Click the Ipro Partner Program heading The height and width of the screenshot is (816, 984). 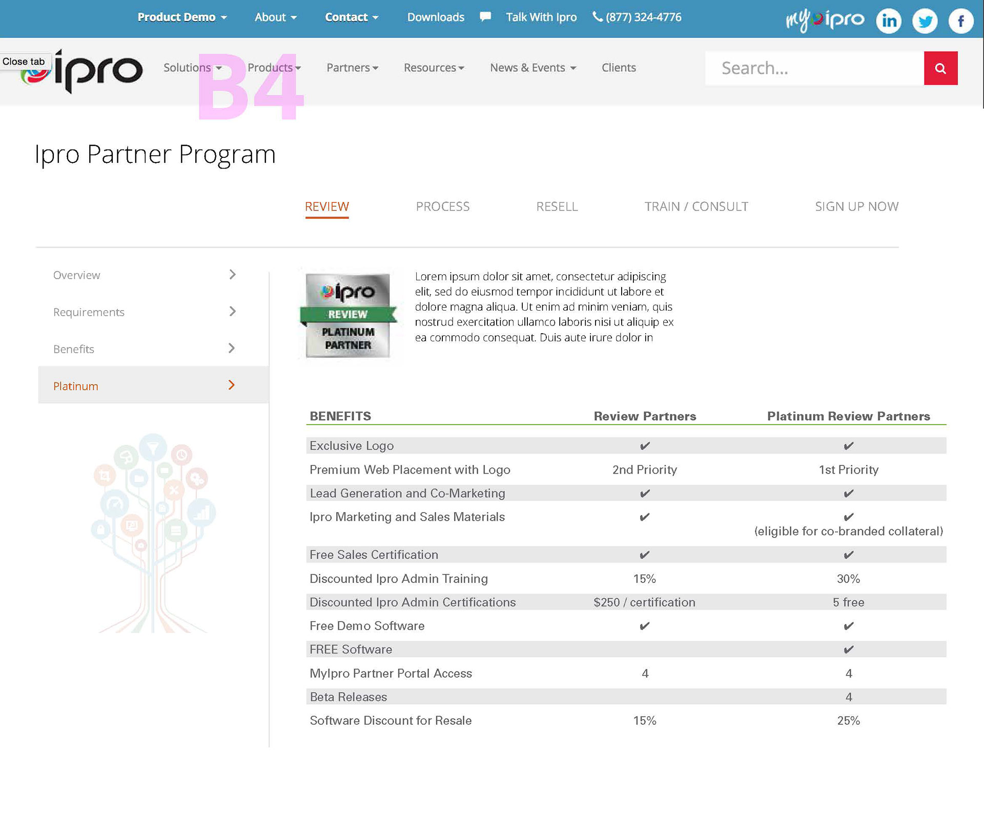(155, 154)
